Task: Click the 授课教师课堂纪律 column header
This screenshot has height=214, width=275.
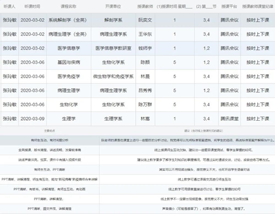Action: [258, 7]
